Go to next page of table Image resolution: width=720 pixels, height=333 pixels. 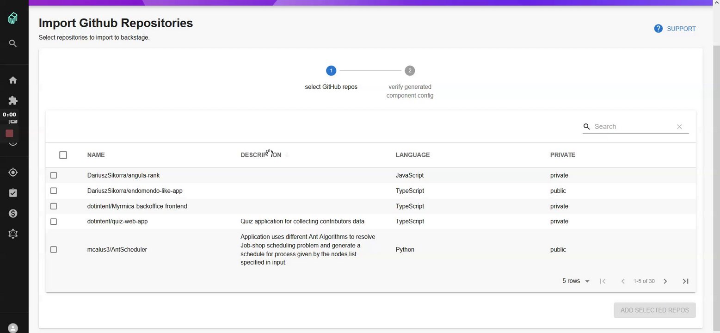(x=665, y=281)
